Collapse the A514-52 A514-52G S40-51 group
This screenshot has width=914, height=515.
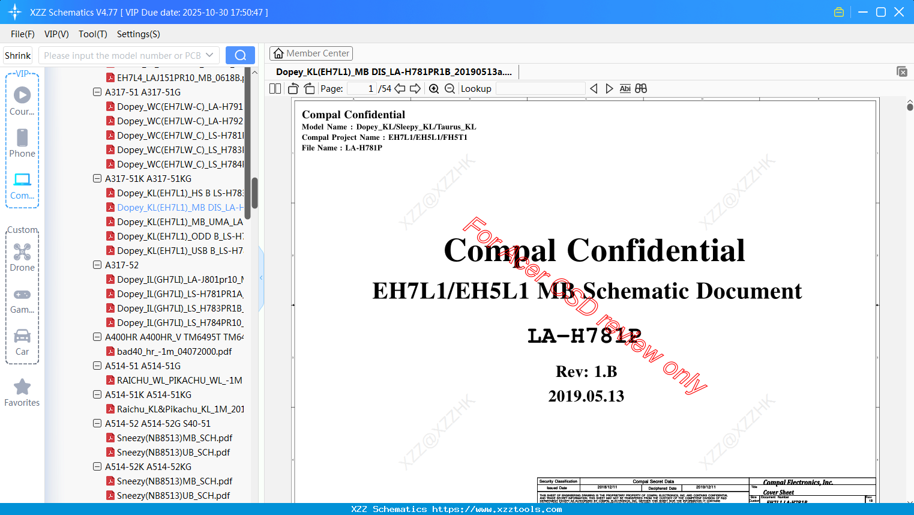97,424
